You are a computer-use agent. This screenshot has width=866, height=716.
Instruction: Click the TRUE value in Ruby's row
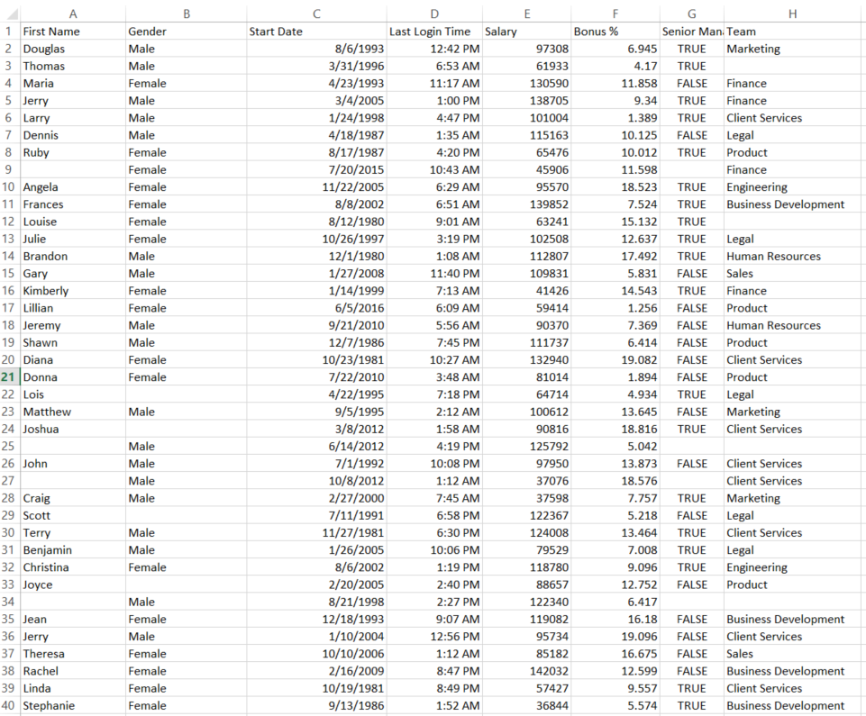(691, 152)
